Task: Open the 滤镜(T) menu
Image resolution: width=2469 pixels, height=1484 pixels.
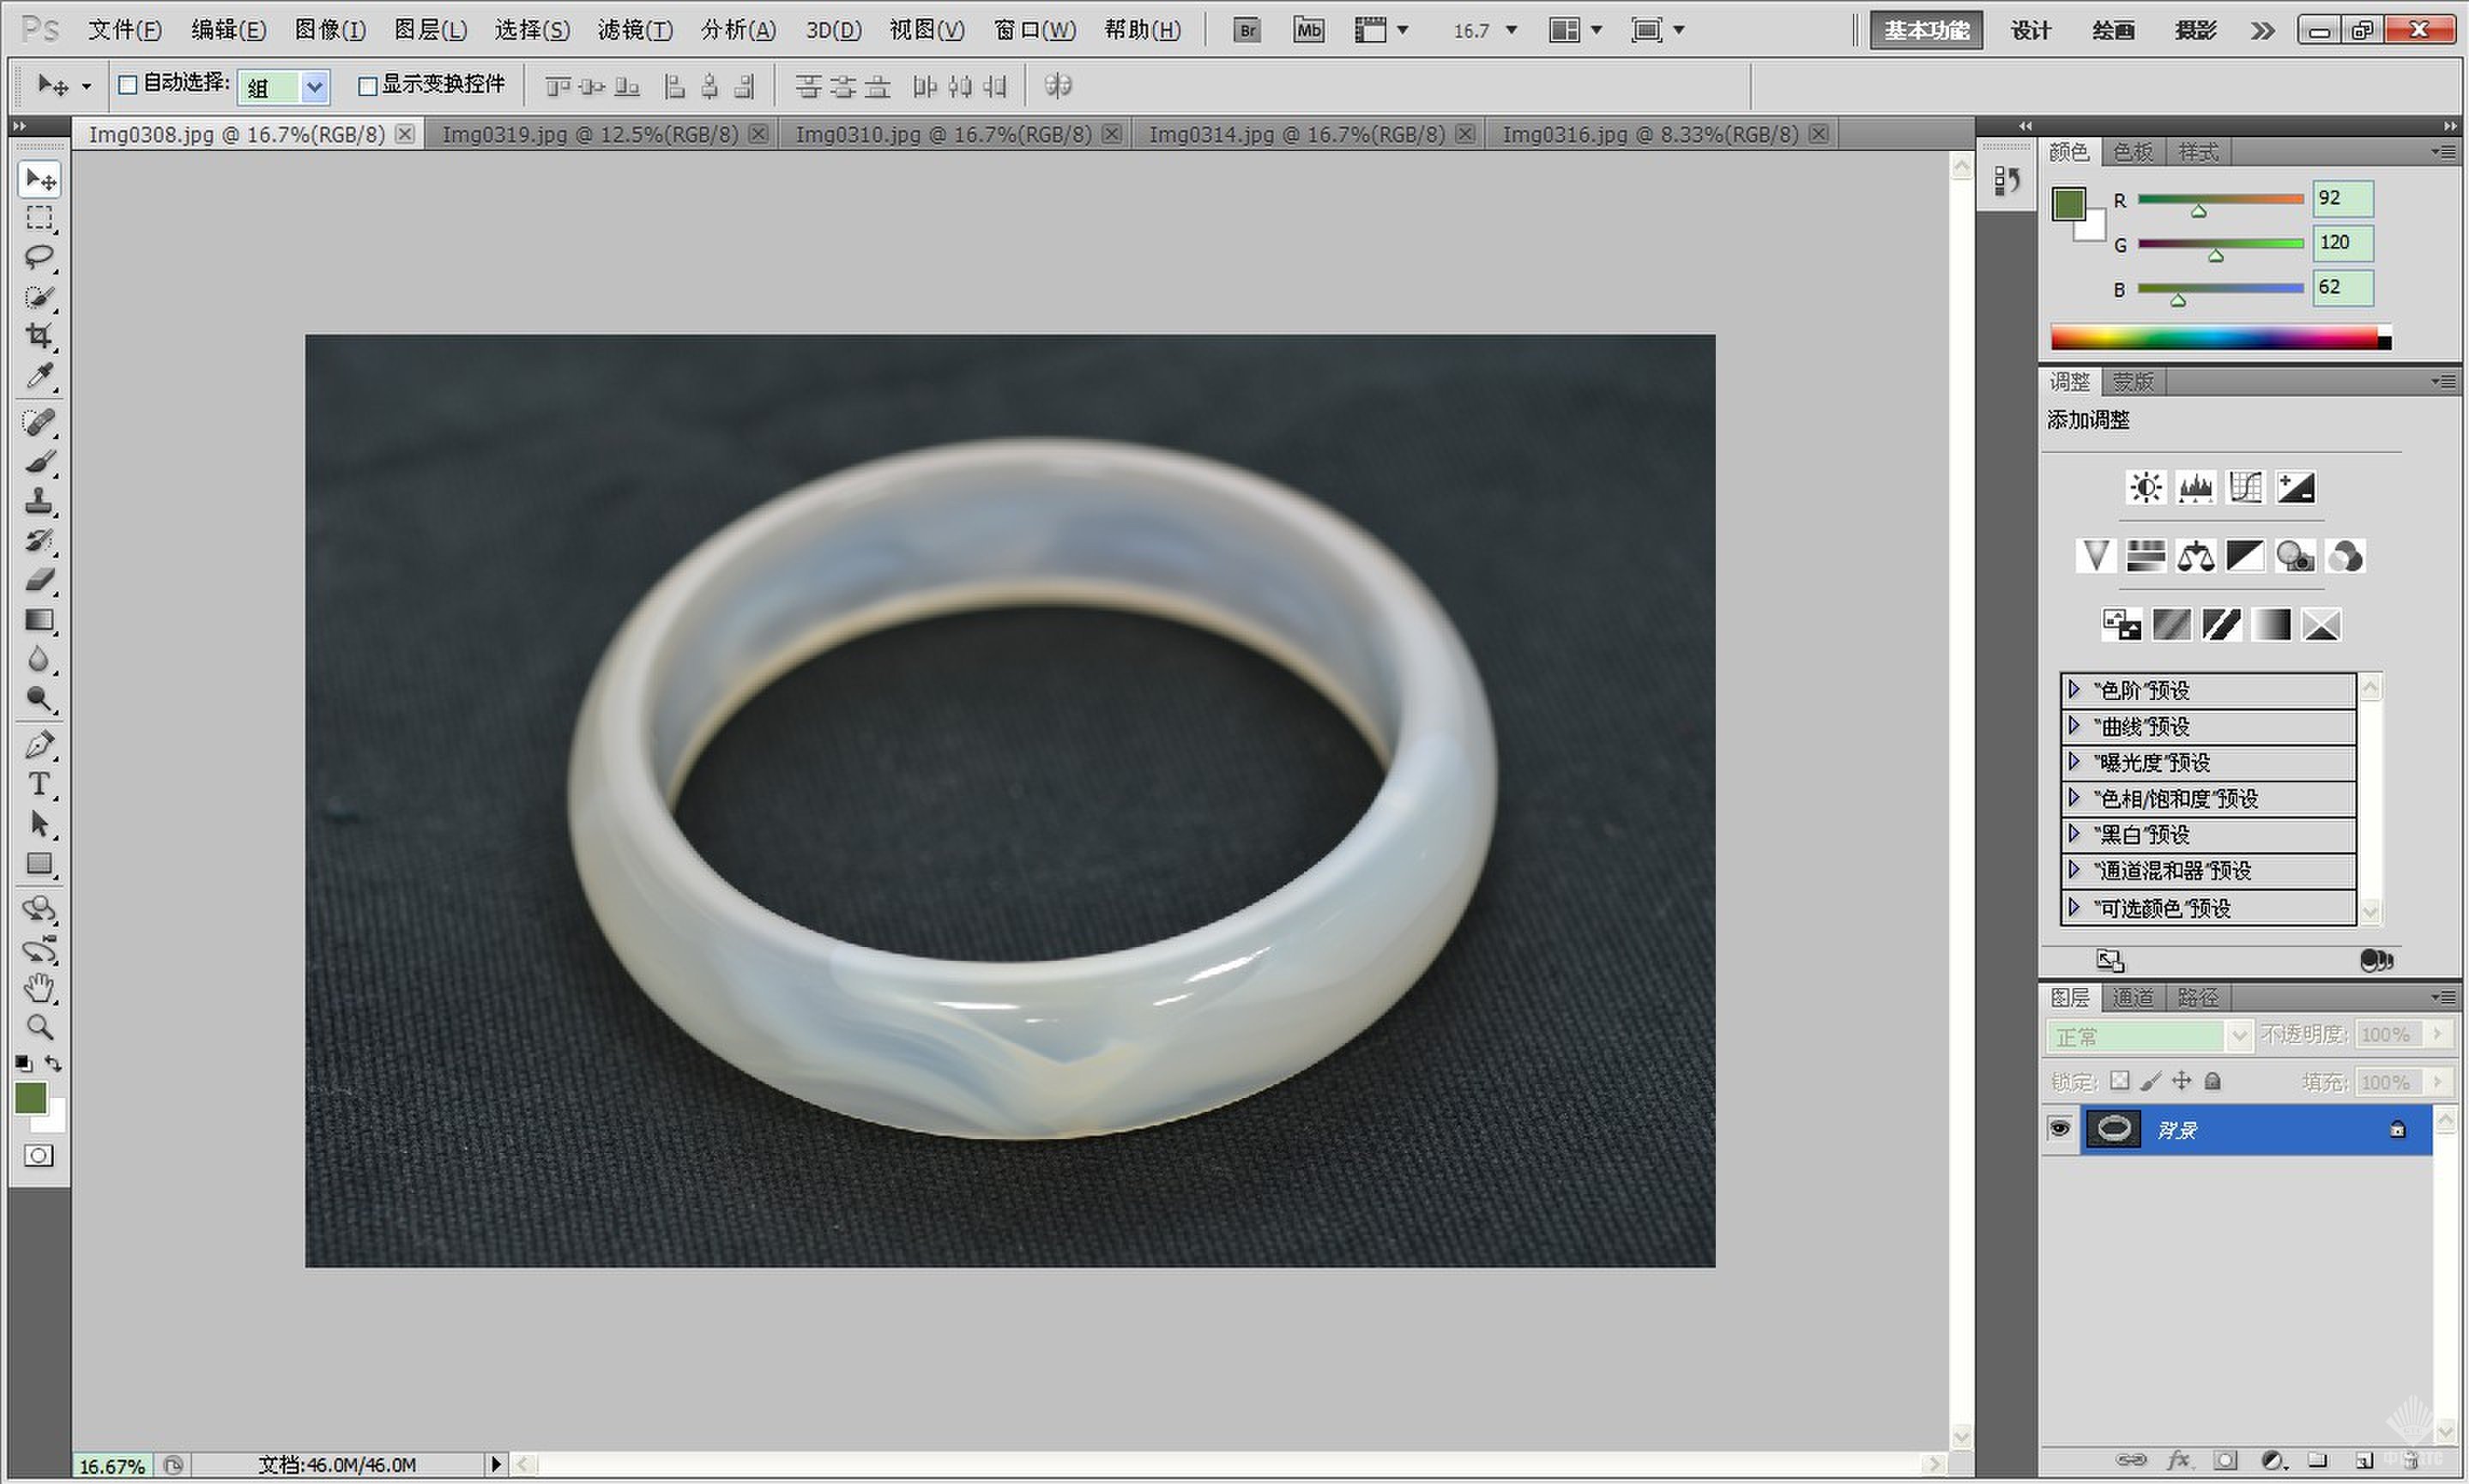Action: 634,30
